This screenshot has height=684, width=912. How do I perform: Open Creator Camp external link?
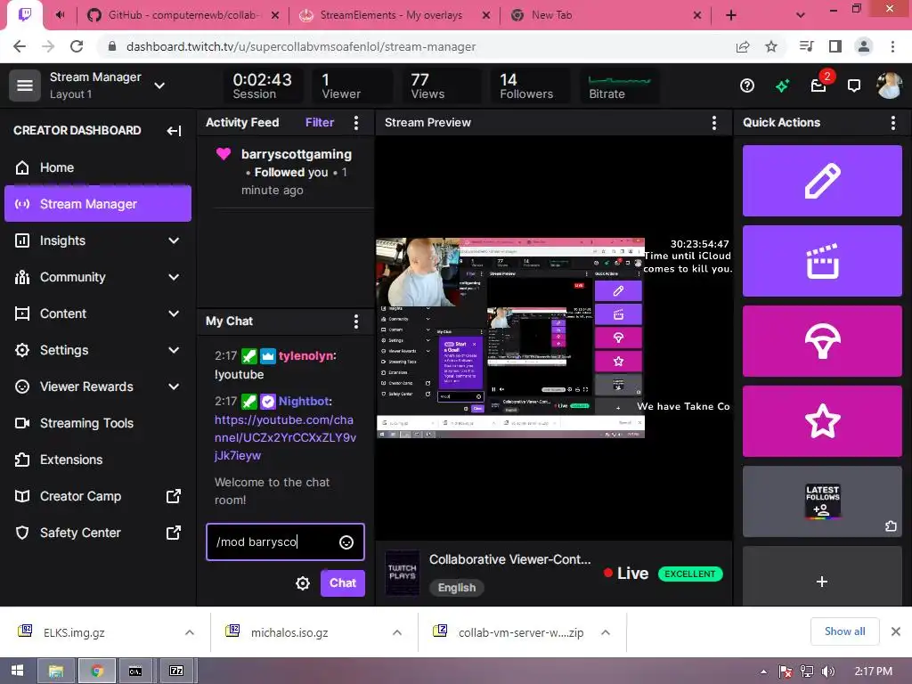(x=97, y=497)
